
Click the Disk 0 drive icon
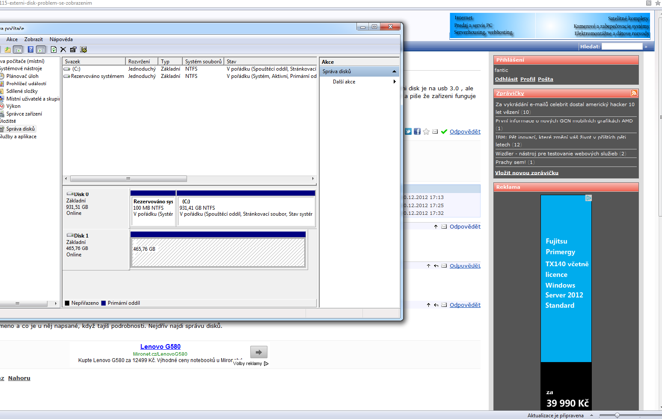pos(70,194)
